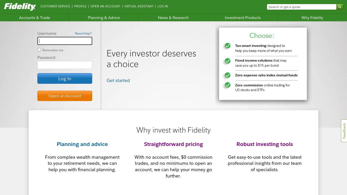Click 'Zero expense ratio index mutual funds' text
The height and width of the screenshot is (195, 347).
(266, 75)
